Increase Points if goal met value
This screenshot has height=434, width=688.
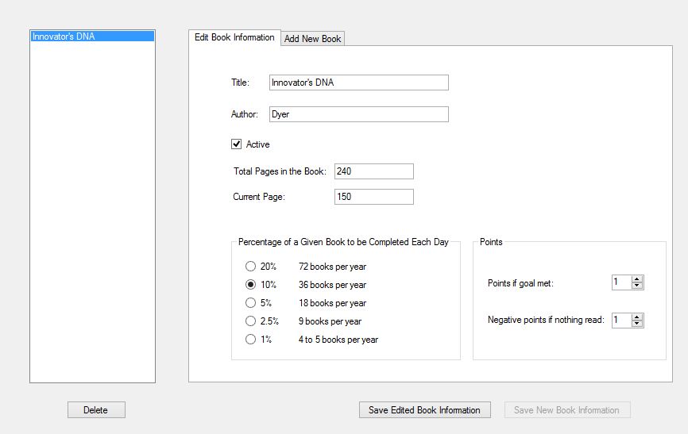pos(637,279)
